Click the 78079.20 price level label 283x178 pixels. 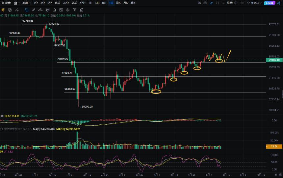63,59
